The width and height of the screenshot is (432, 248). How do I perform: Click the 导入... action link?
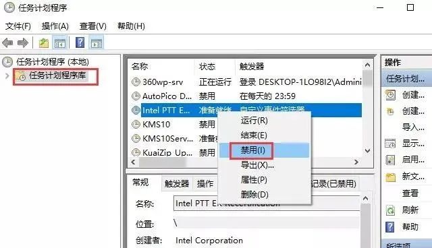point(413,127)
